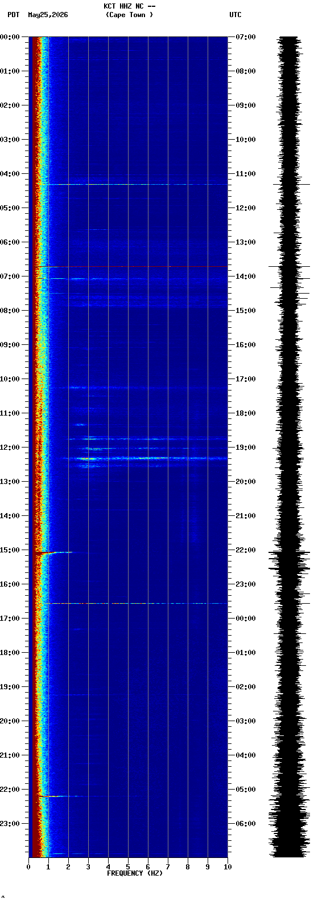Click the 21:00 label on UTC axis
The image size is (314, 903).
click(246, 516)
